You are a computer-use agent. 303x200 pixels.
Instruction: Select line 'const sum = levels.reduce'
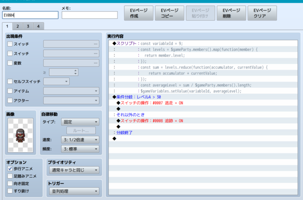pyautogui.click(x=203, y=67)
